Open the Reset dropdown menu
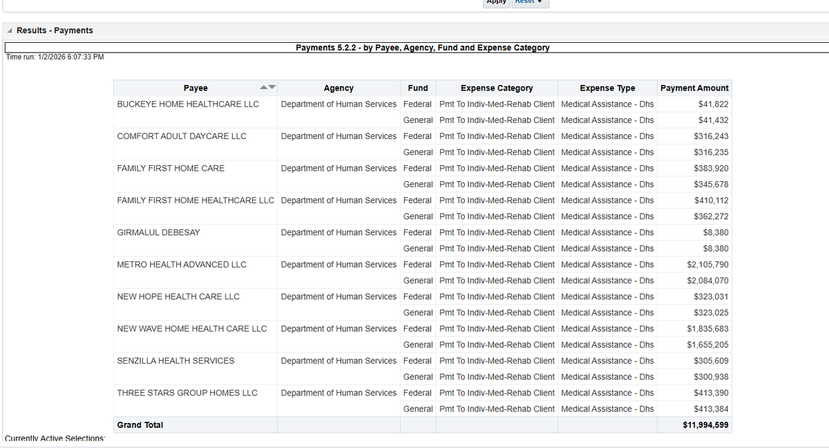 click(529, 1)
